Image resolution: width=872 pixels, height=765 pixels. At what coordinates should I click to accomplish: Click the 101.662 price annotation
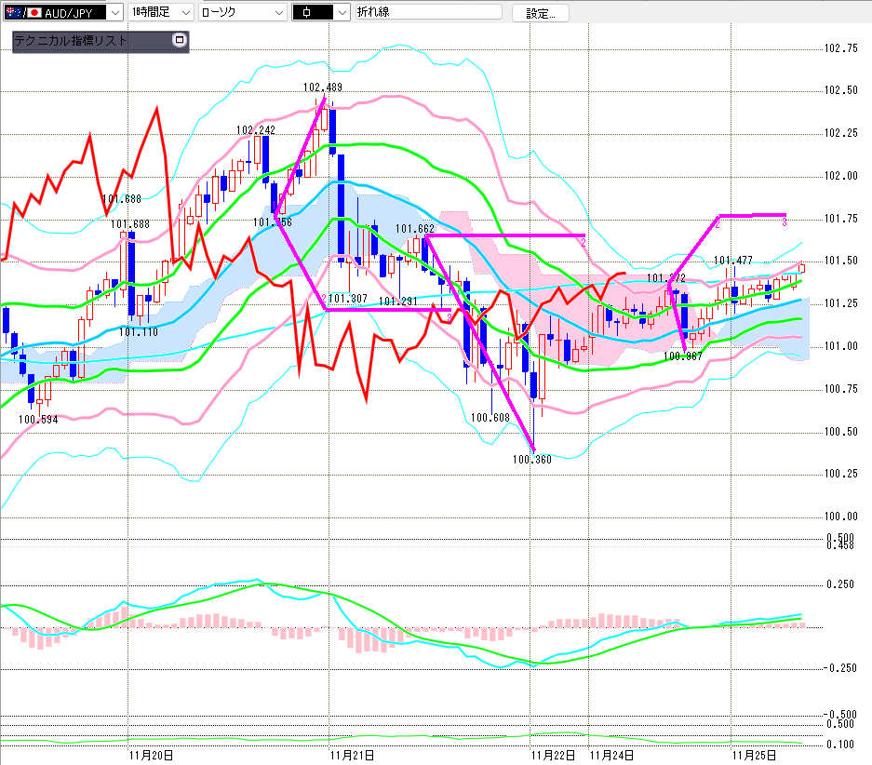415,228
